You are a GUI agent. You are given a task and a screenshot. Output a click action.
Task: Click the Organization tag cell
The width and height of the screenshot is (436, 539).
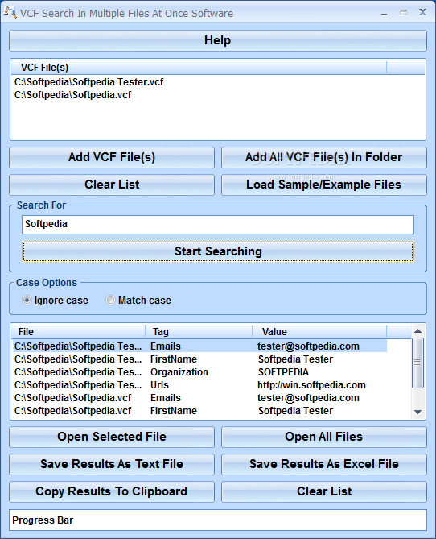point(179,372)
